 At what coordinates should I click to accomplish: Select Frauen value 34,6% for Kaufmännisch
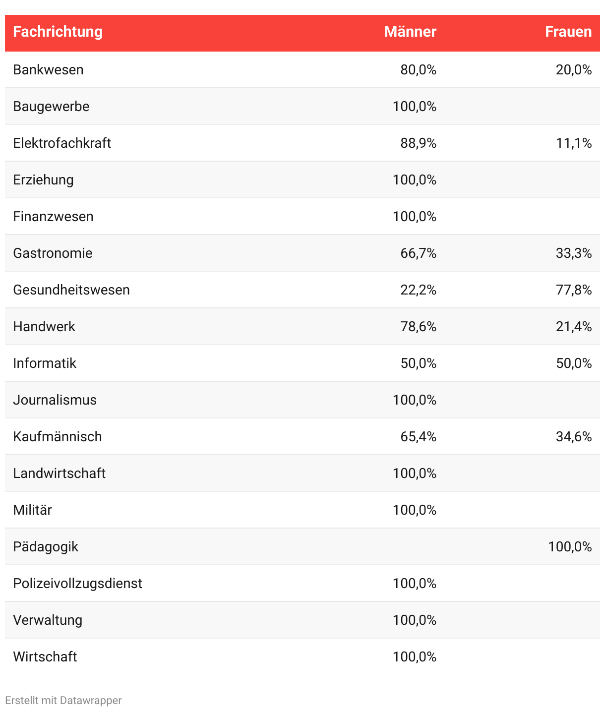[x=574, y=437]
